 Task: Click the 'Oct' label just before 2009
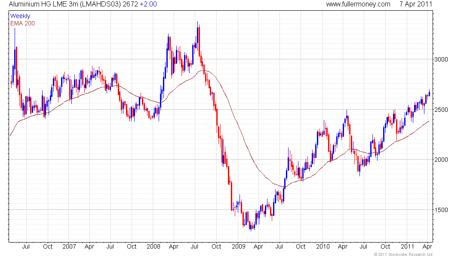(216, 246)
